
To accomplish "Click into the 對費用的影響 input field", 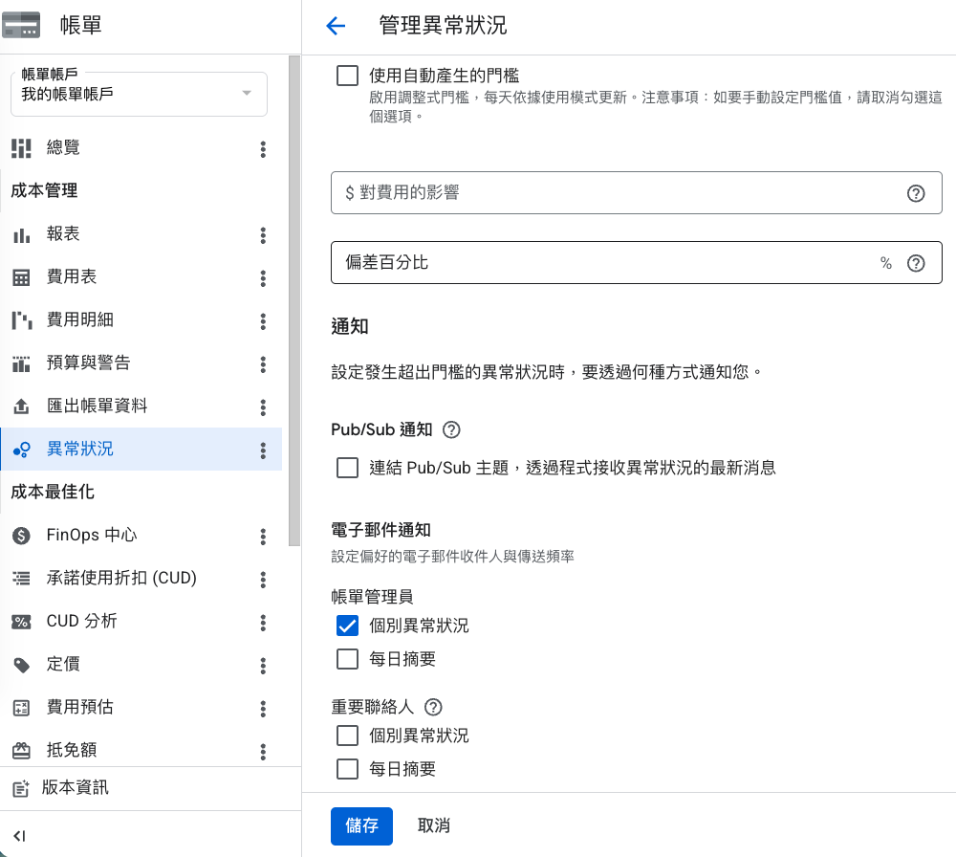I will (x=637, y=193).
